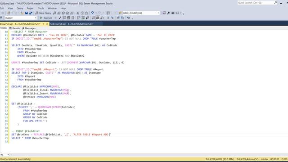
Task: Click the New Project icon
Action: (9, 13)
